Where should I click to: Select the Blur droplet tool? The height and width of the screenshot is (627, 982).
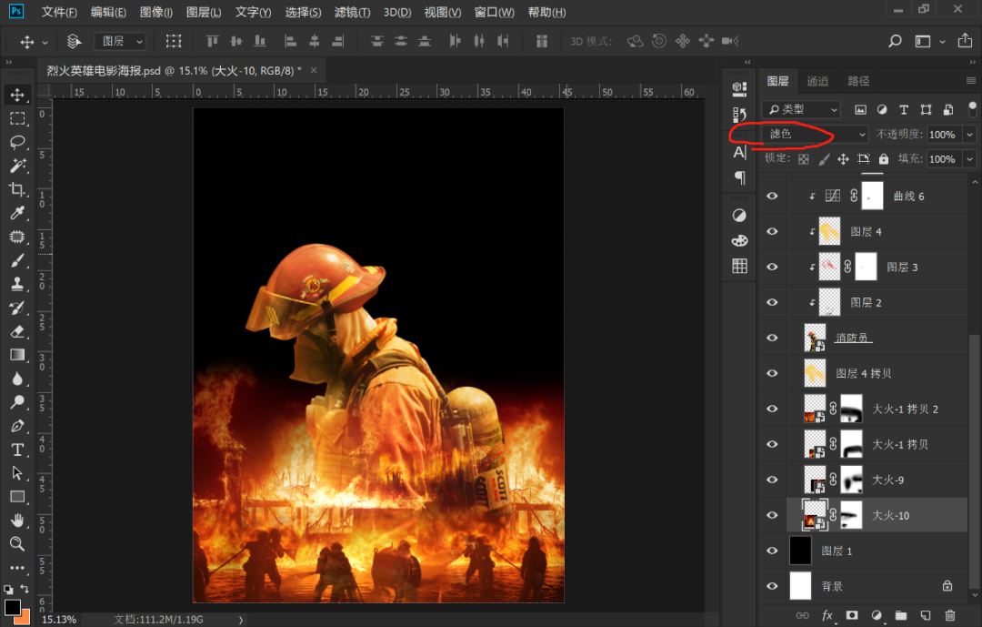(17, 379)
